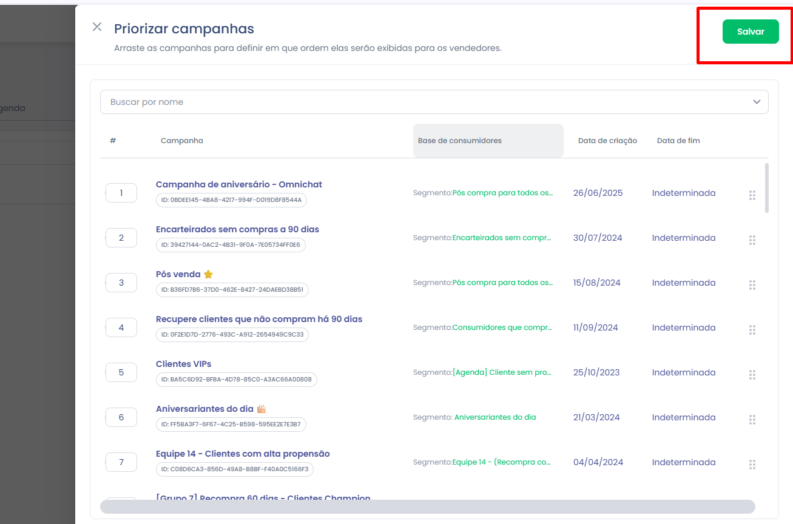Image resolution: width=793 pixels, height=524 pixels.
Task: Focus the priority box for Clientes VIPs
Action: click(121, 372)
